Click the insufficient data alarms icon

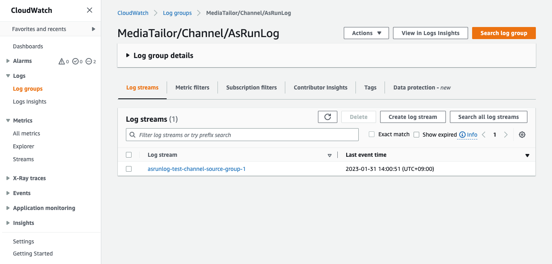pos(88,61)
